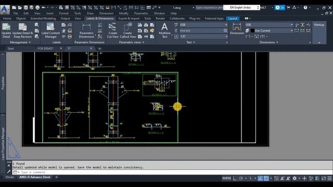Toggle polar tracking icon in status bar
This screenshot has height=187, width=333.
[241, 179]
